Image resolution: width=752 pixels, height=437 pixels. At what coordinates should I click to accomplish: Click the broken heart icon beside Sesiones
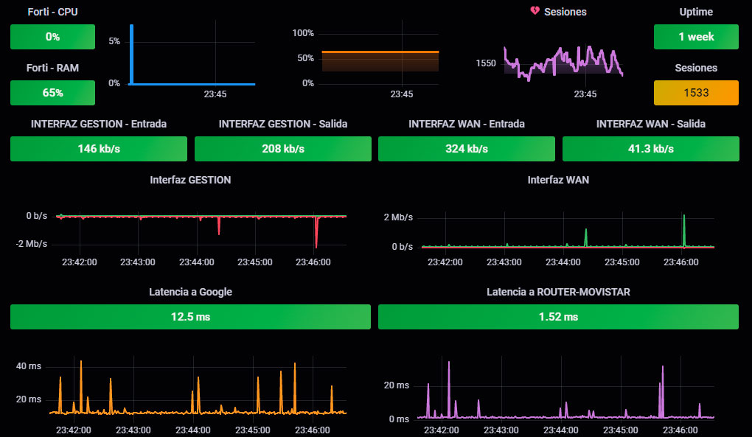pos(535,11)
